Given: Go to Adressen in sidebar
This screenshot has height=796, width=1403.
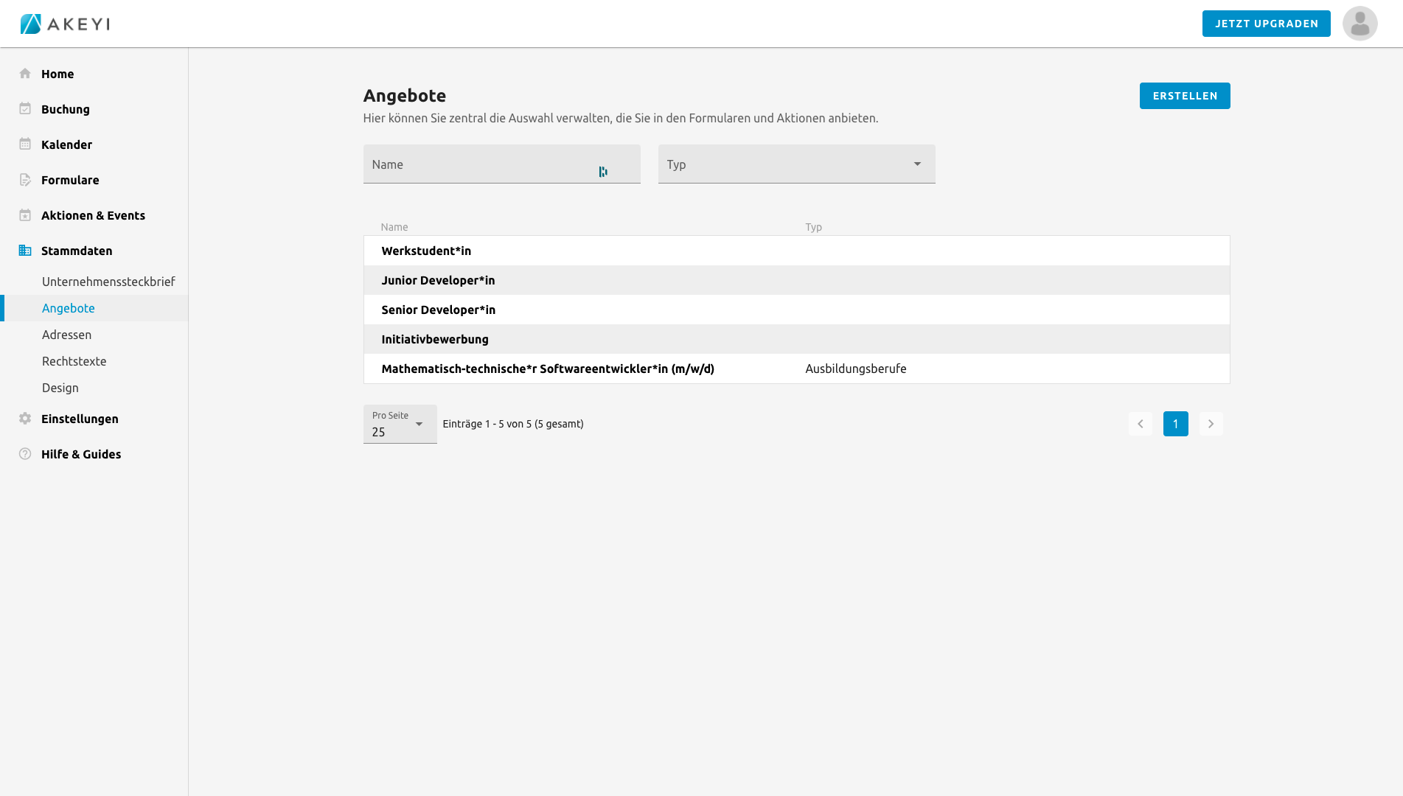Looking at the screenshot, I should (67, 335).
